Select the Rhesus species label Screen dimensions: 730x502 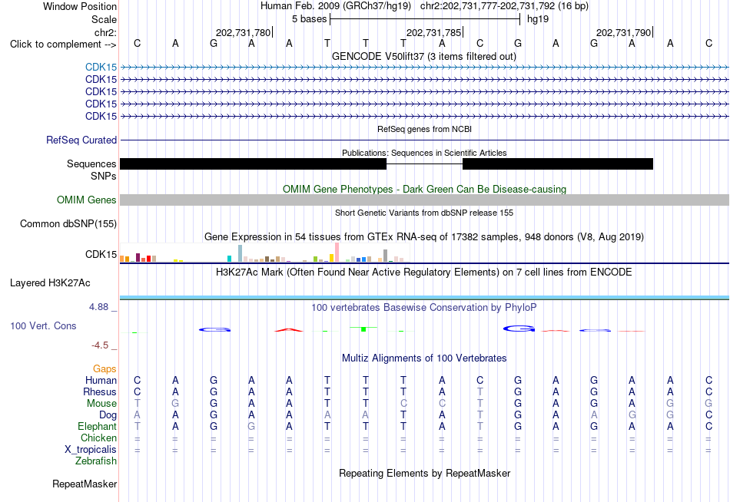pos(100,392)
